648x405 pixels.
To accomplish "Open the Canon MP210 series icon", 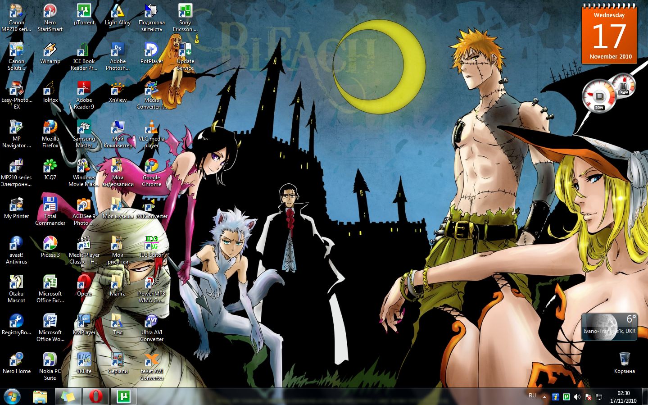I will 16,18.
